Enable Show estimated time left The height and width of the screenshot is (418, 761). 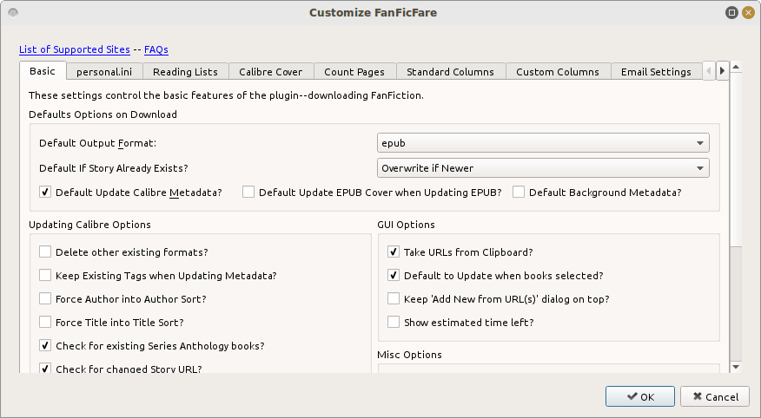(x=394, y=323)
